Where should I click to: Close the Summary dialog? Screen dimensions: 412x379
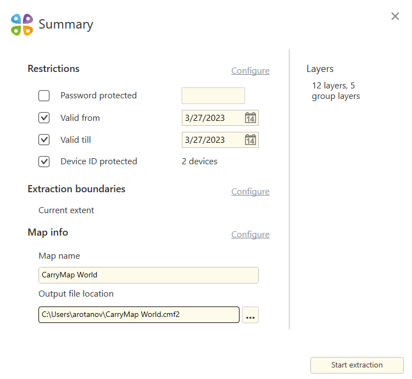click(x=395, y=16)
